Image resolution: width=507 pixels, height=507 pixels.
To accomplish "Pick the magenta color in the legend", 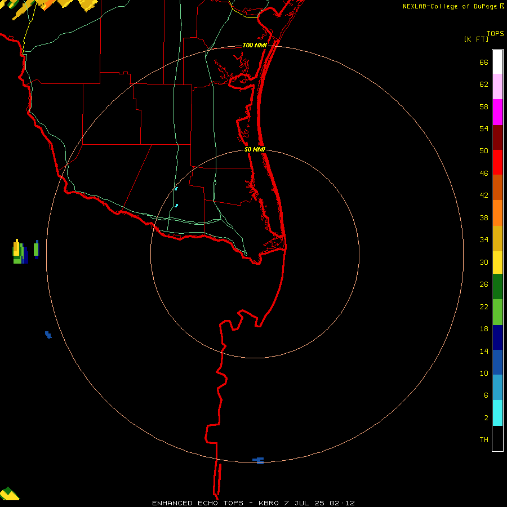I will point(497,112).
